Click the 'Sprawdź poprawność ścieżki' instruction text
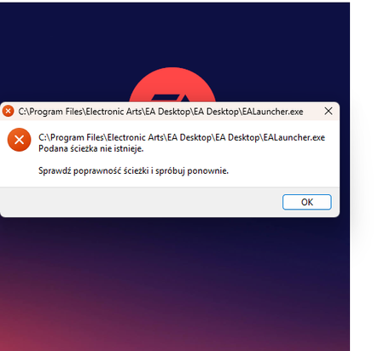Viewport: 384px width, 351px height. [94, 170]
